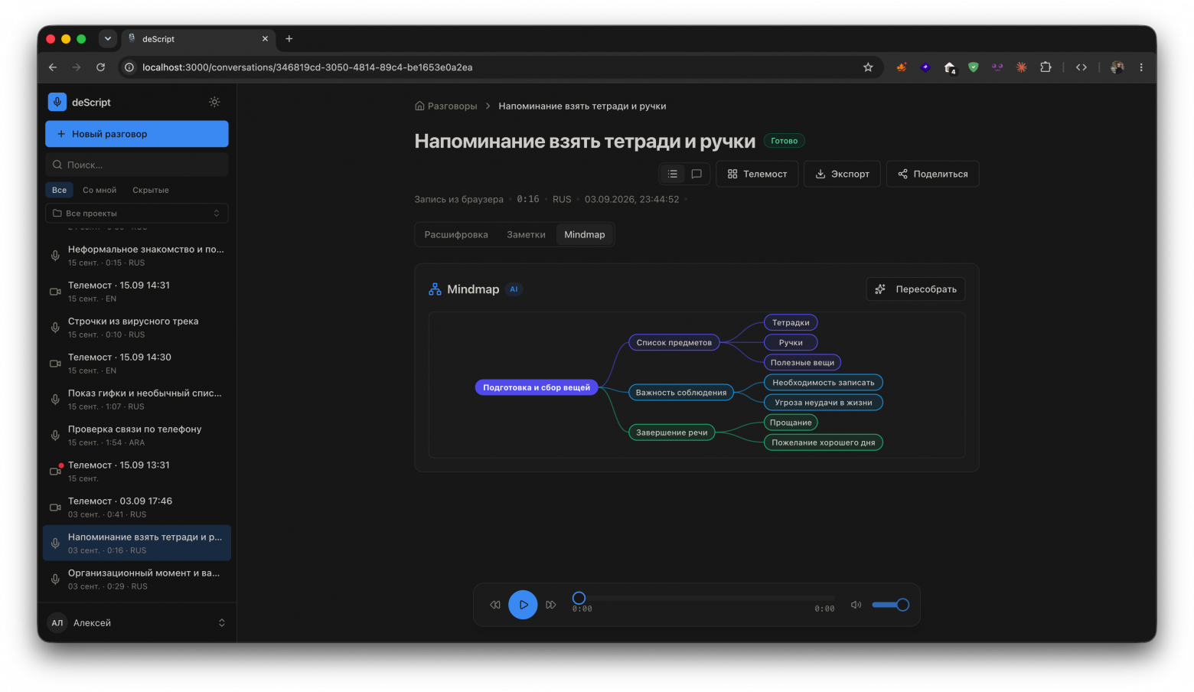Click the browser address bar URL
1194x692 pixels.
point(307,67)
